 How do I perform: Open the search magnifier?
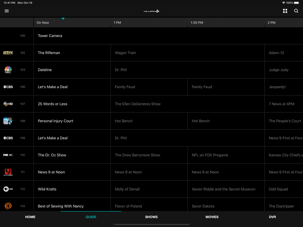296,11
